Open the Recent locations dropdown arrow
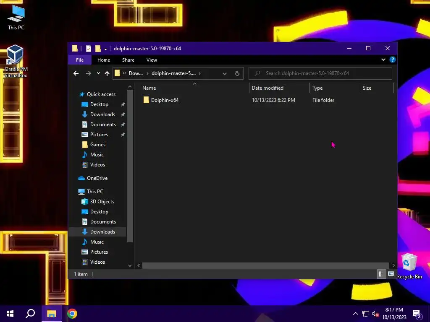The image size is (430, 322). (x=98, y=73)
